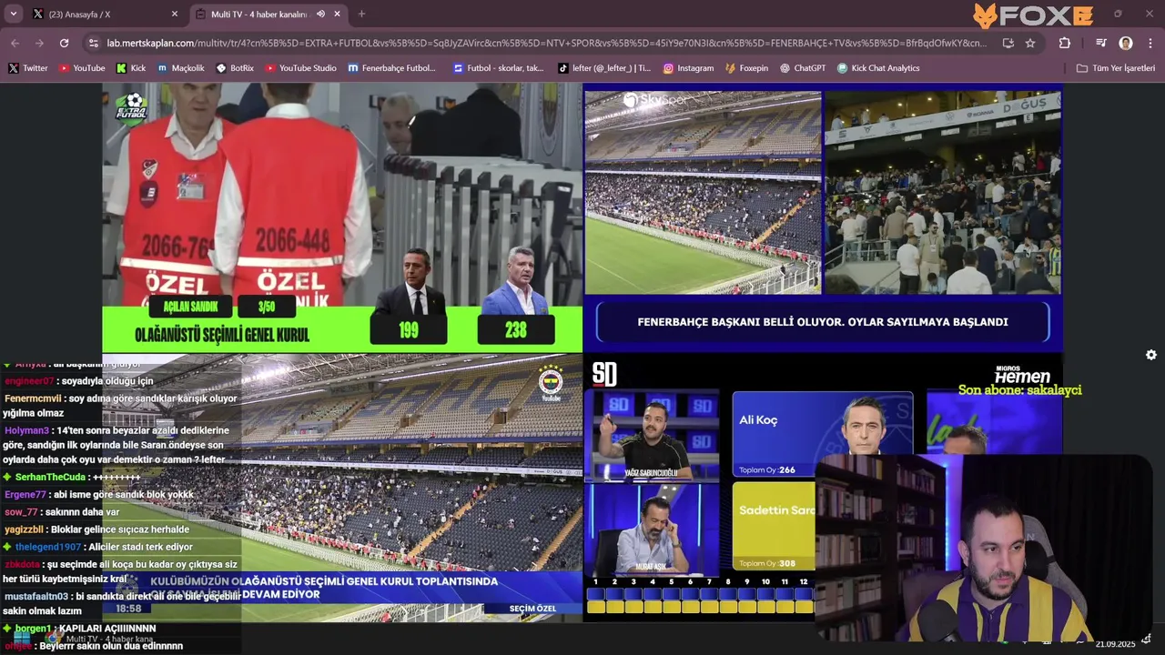Open a new browser tab
Viewport: 1165px width, 655px height.
click(361, 14)
